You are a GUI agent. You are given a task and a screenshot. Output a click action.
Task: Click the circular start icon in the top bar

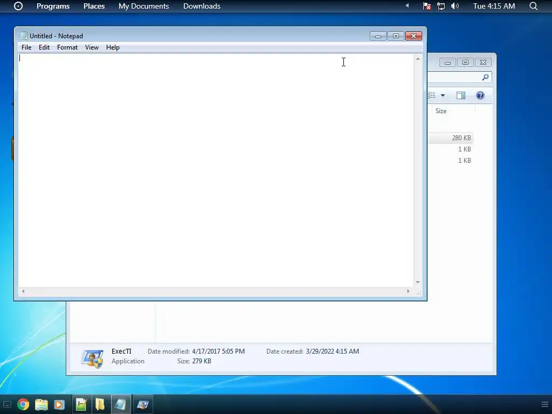tap(18, 6)
